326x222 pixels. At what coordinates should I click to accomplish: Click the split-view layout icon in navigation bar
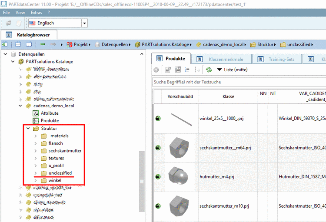pos(29,44)
